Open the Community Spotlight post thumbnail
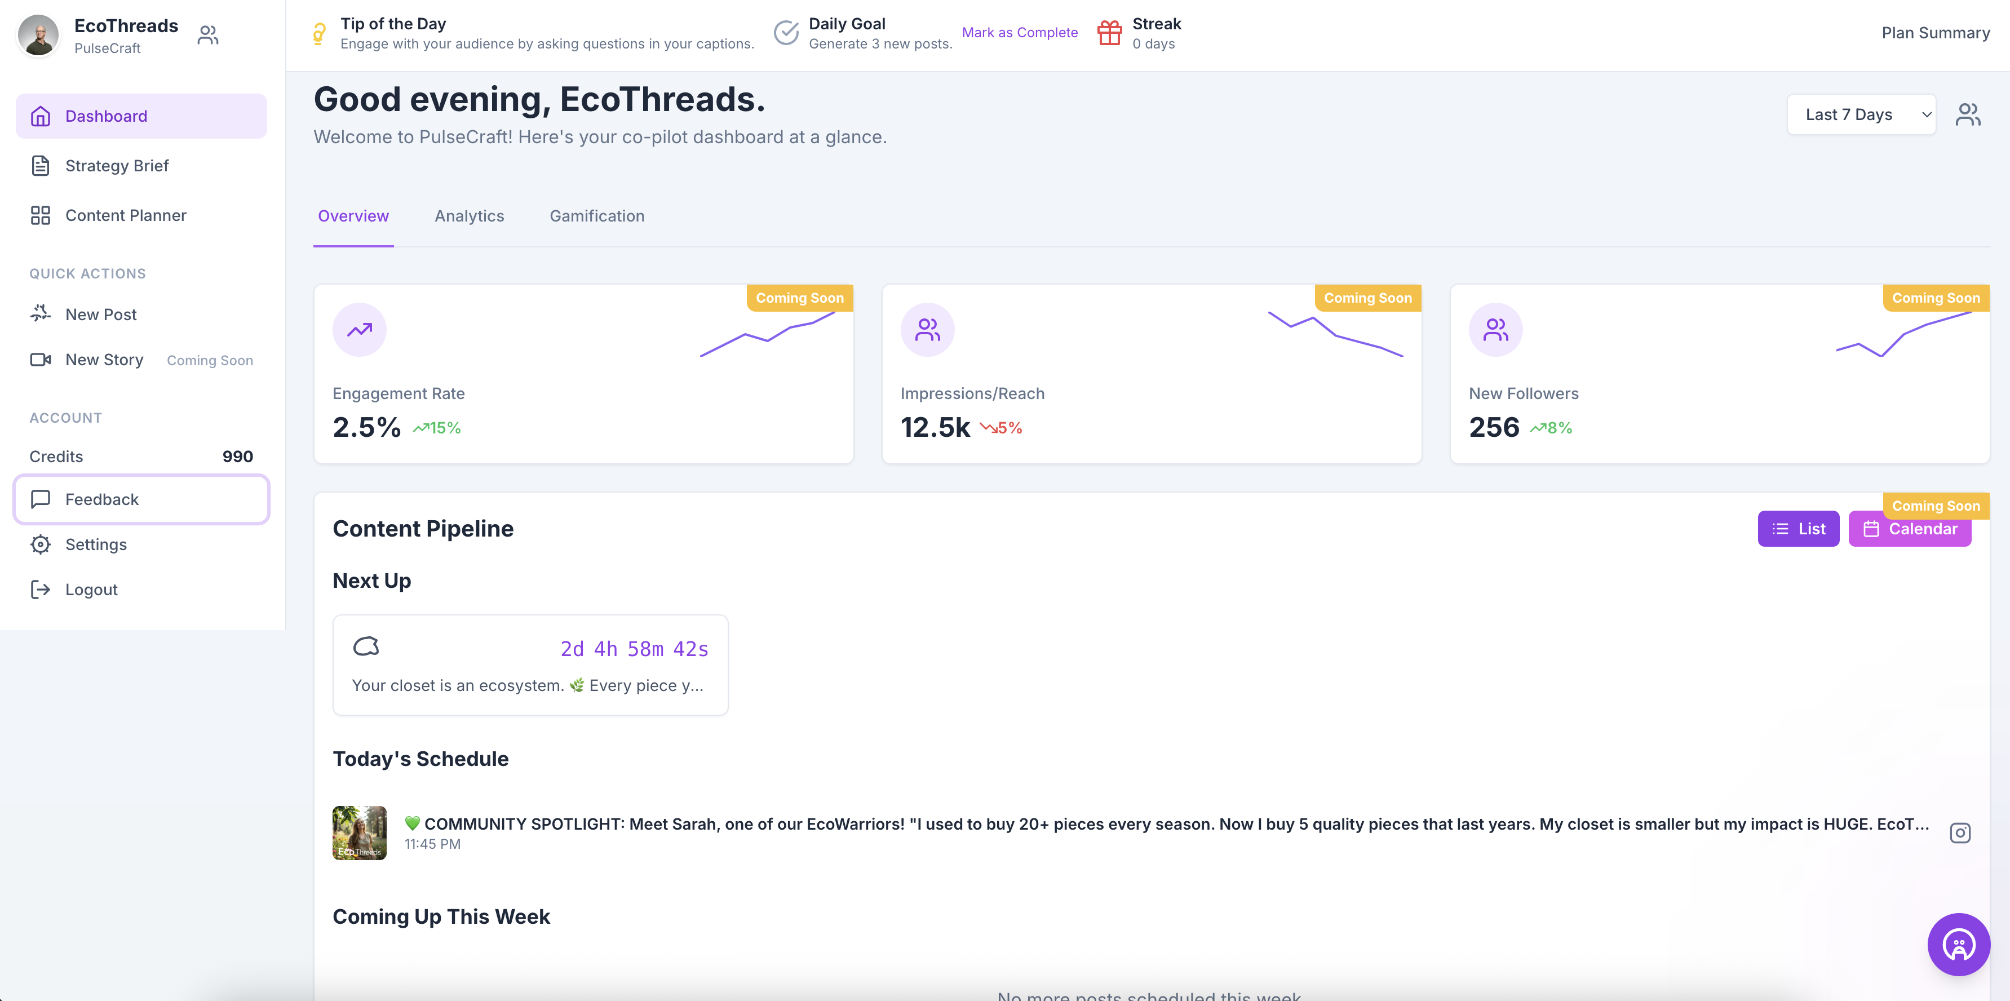 (360, 832)
